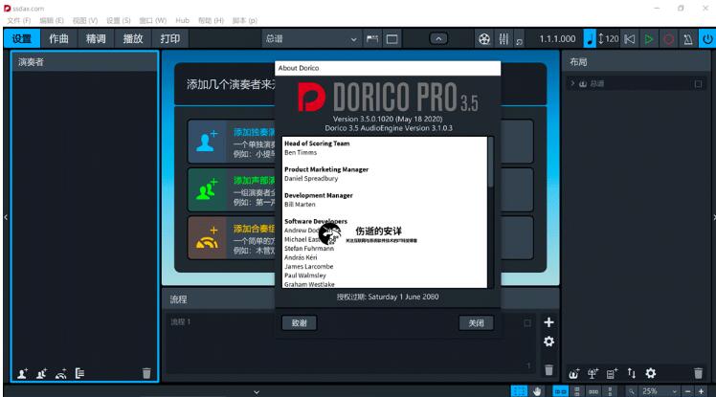Switch to the 精调 mode tab
Screen dimensions: 716x397
96,39
